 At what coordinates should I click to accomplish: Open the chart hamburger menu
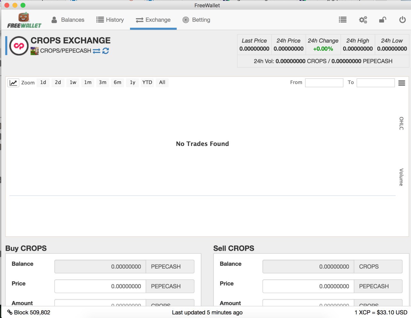click(401, 83)
